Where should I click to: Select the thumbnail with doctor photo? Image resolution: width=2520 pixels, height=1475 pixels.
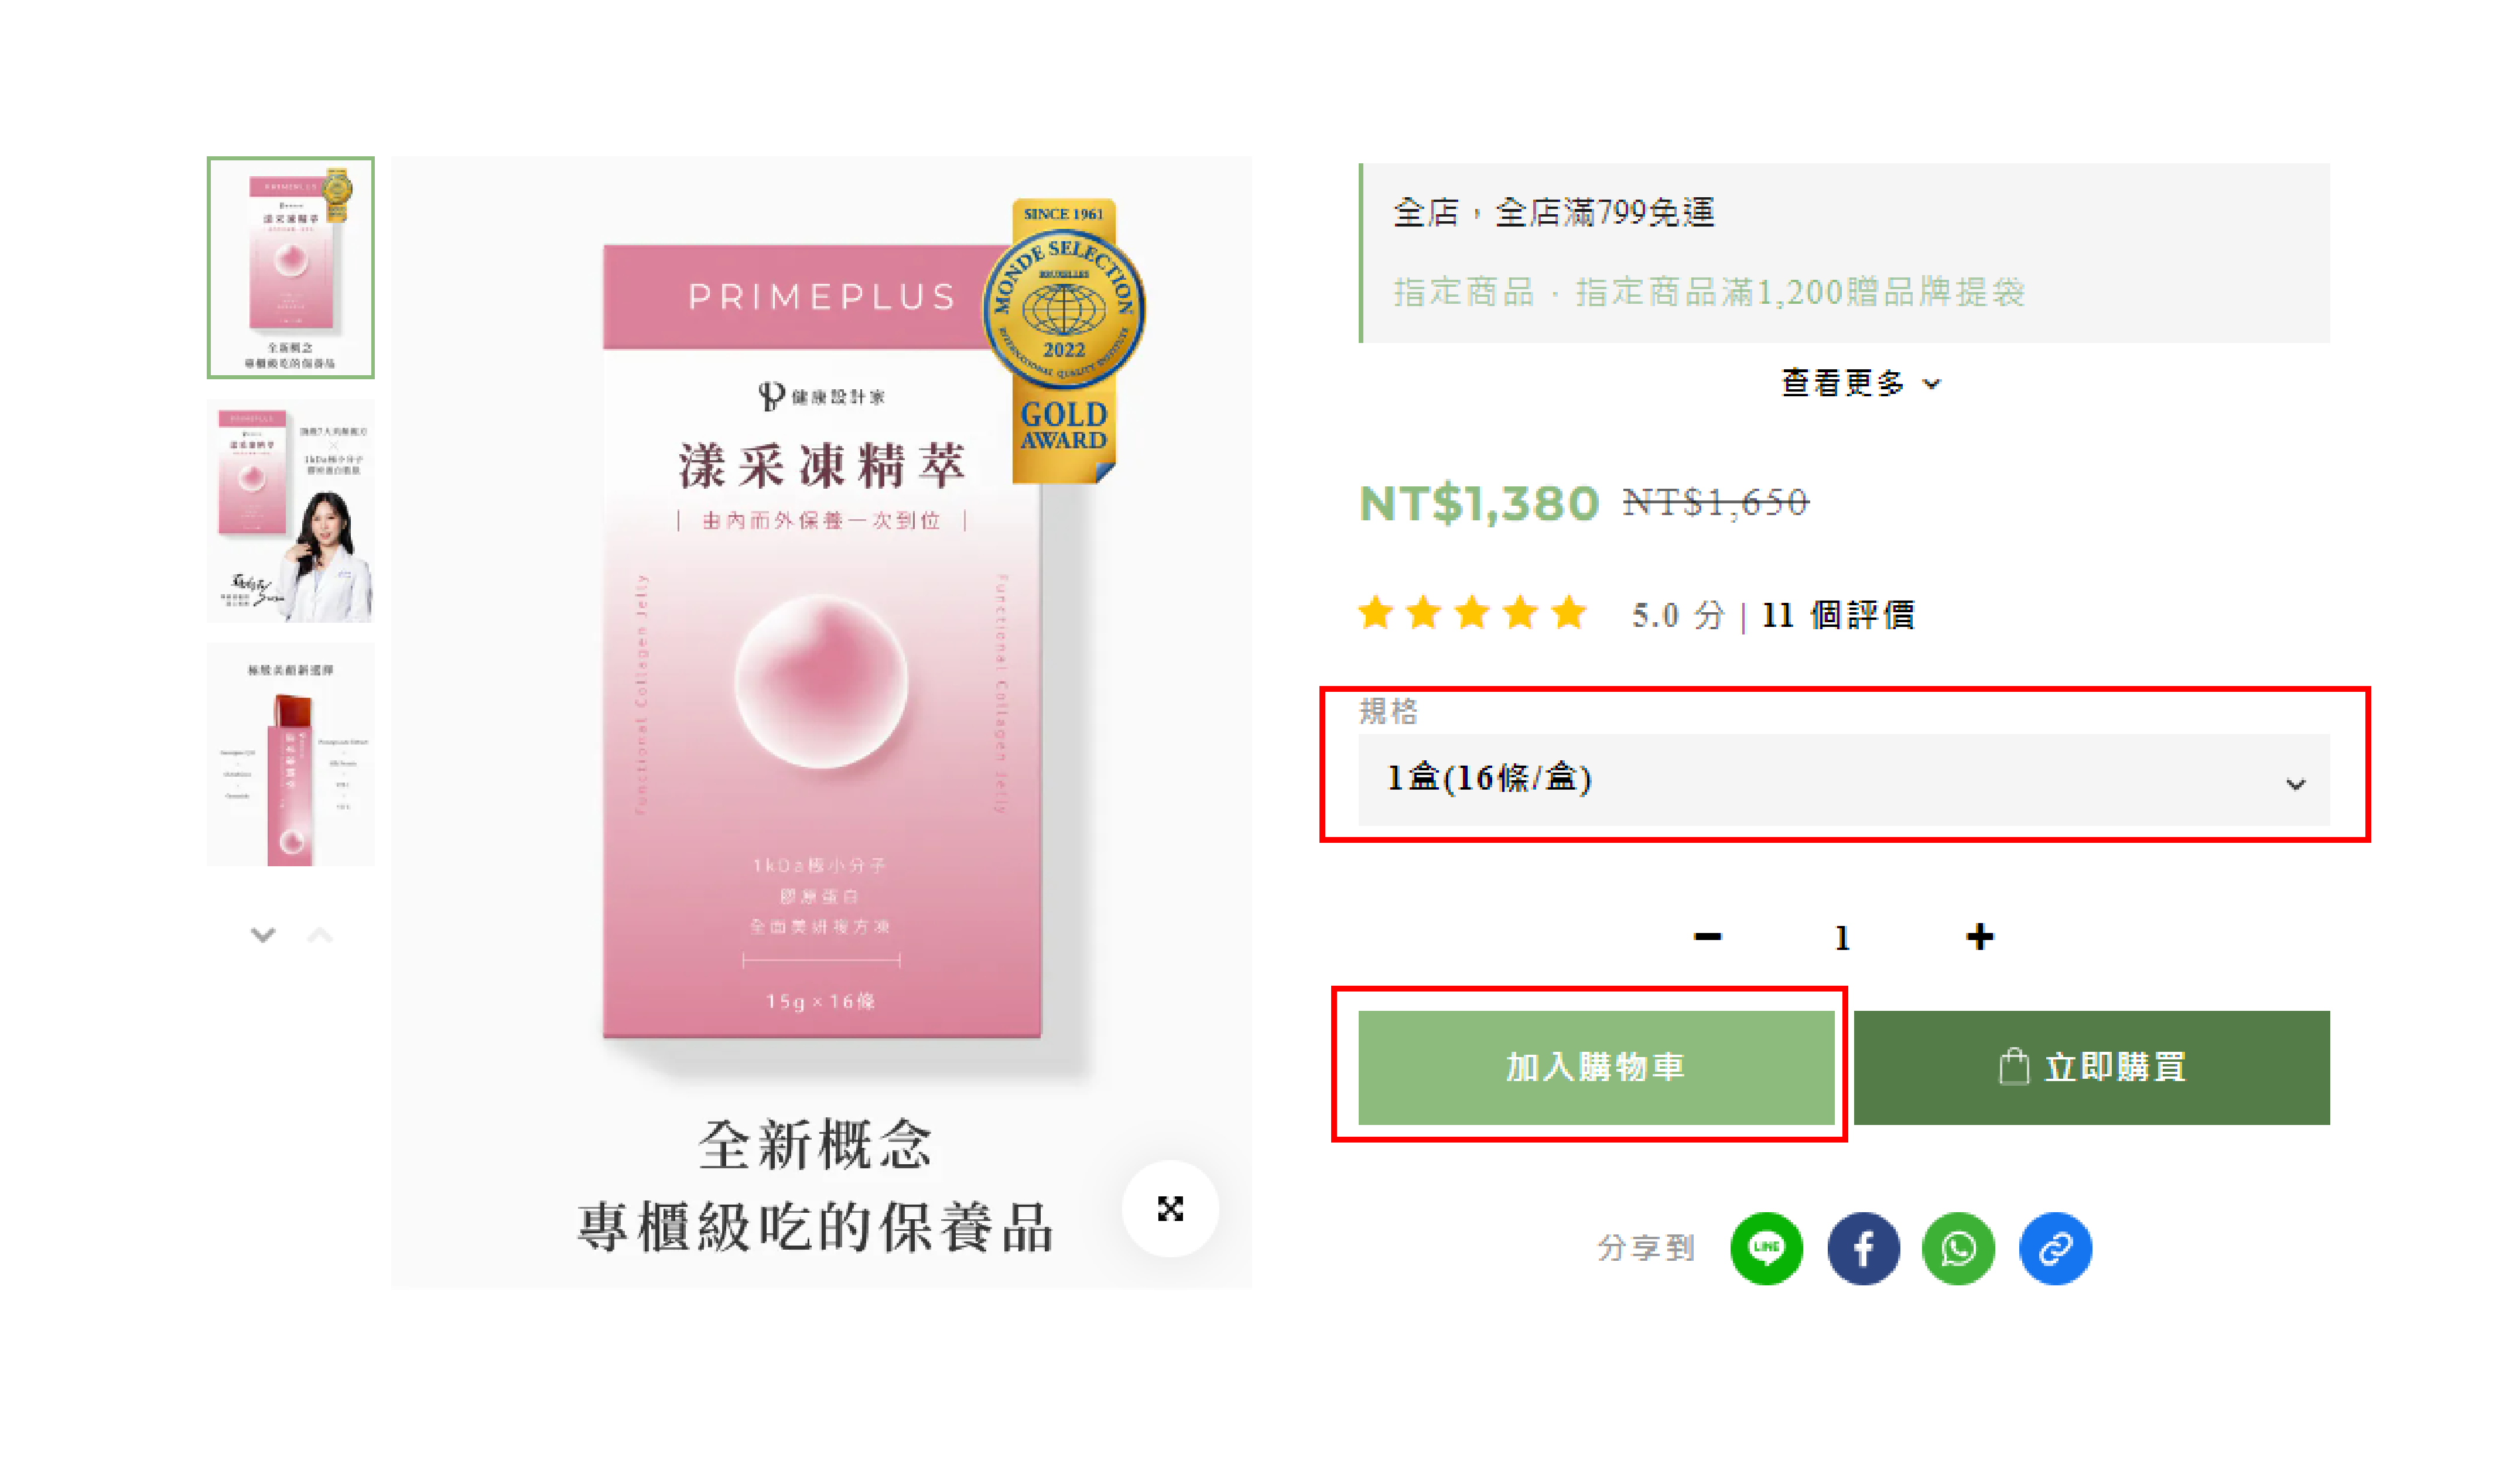(x=291, y=510)
